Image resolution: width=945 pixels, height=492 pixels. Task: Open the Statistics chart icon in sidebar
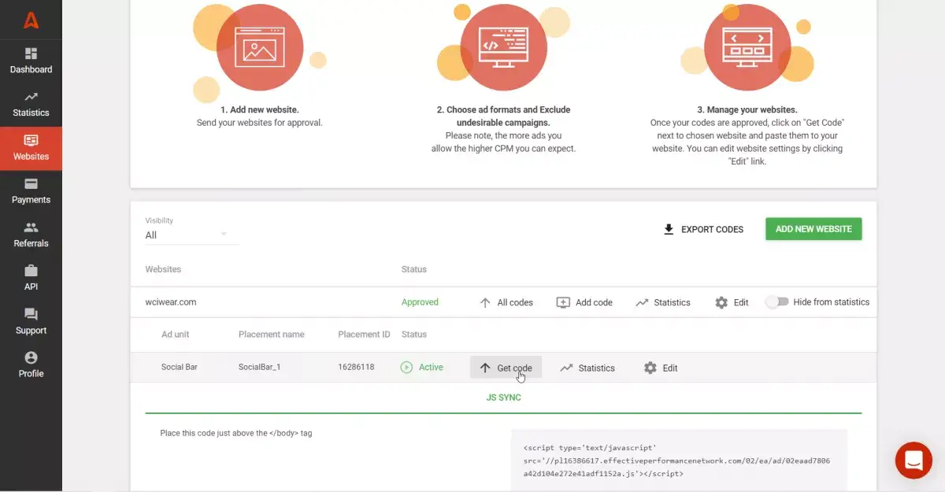click(31, 97)
